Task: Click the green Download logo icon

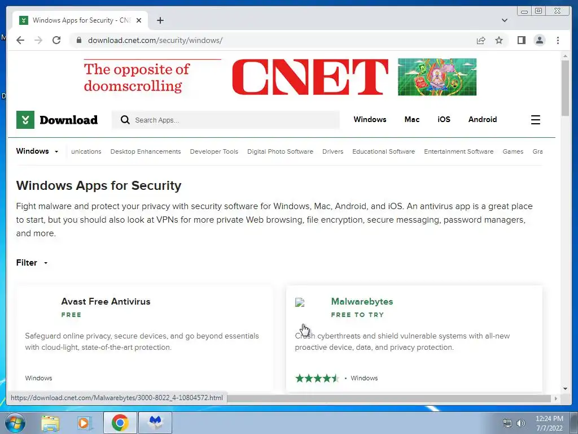Action: coord(25,120)
